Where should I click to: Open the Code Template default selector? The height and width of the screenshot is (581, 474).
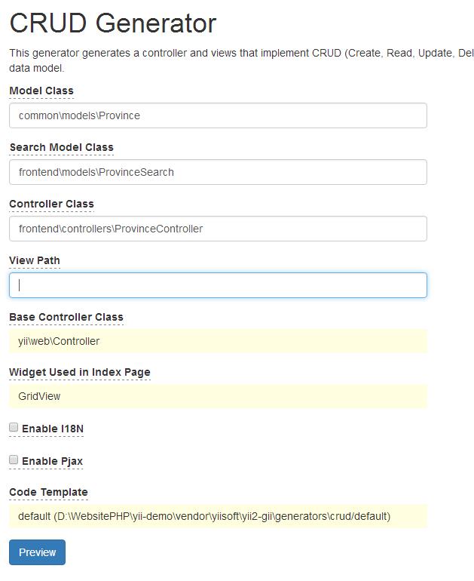tap(218, 516)
